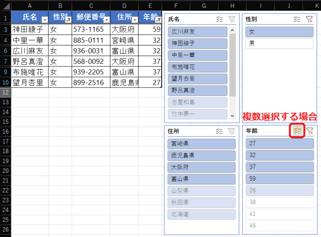Viewport: 321px width, 237px height.
Task: Open 郵便番号 column filter dropdown
Action: click(x=106, y=19)
